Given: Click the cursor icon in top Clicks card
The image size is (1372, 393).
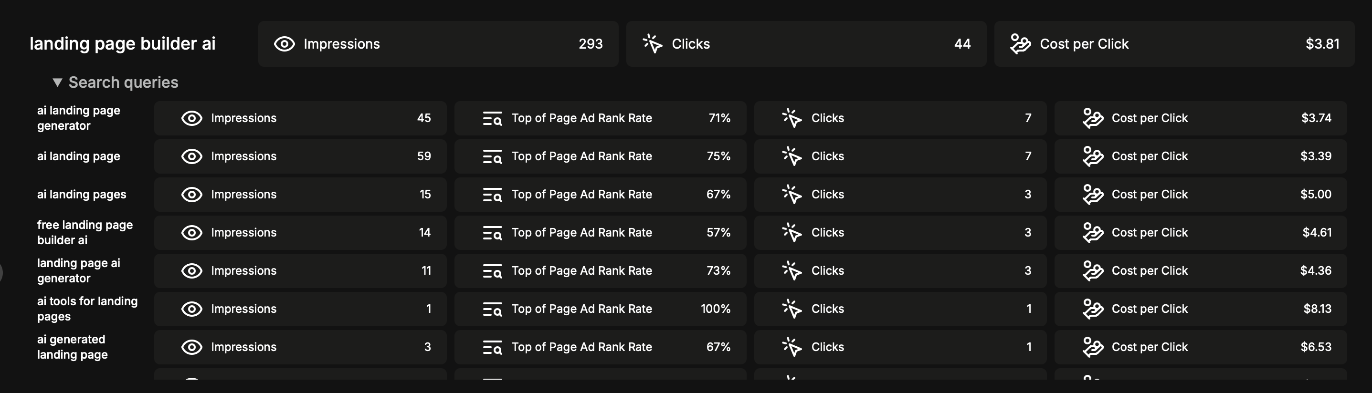Looking at the screenshot, I should point(652,44).
